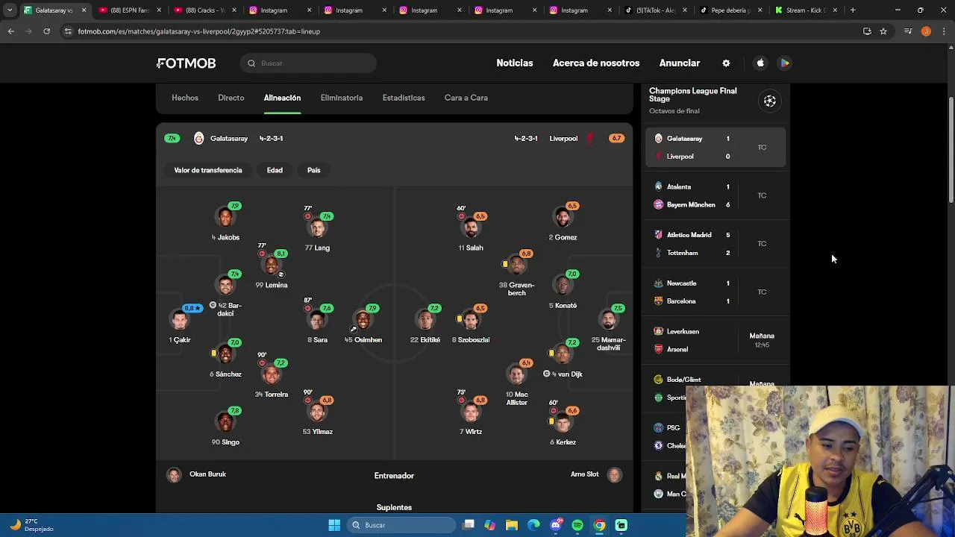Click the Windows Start button
The image size is (955, 537).
334,525
